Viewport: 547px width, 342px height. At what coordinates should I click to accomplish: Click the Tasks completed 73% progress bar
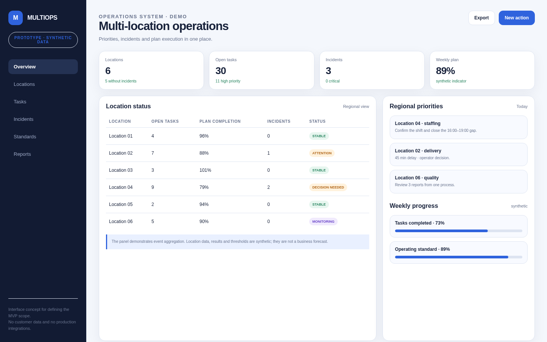458,231
